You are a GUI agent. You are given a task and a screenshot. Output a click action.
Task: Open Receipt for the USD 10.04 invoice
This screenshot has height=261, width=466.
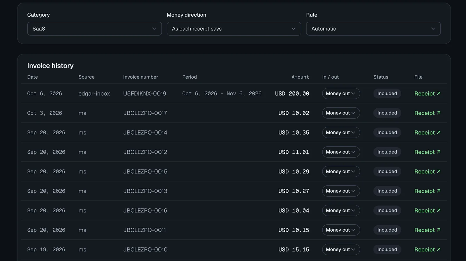pos(427,211)
